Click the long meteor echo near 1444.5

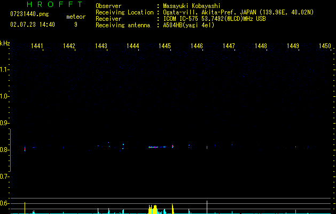tap(157, 147)
